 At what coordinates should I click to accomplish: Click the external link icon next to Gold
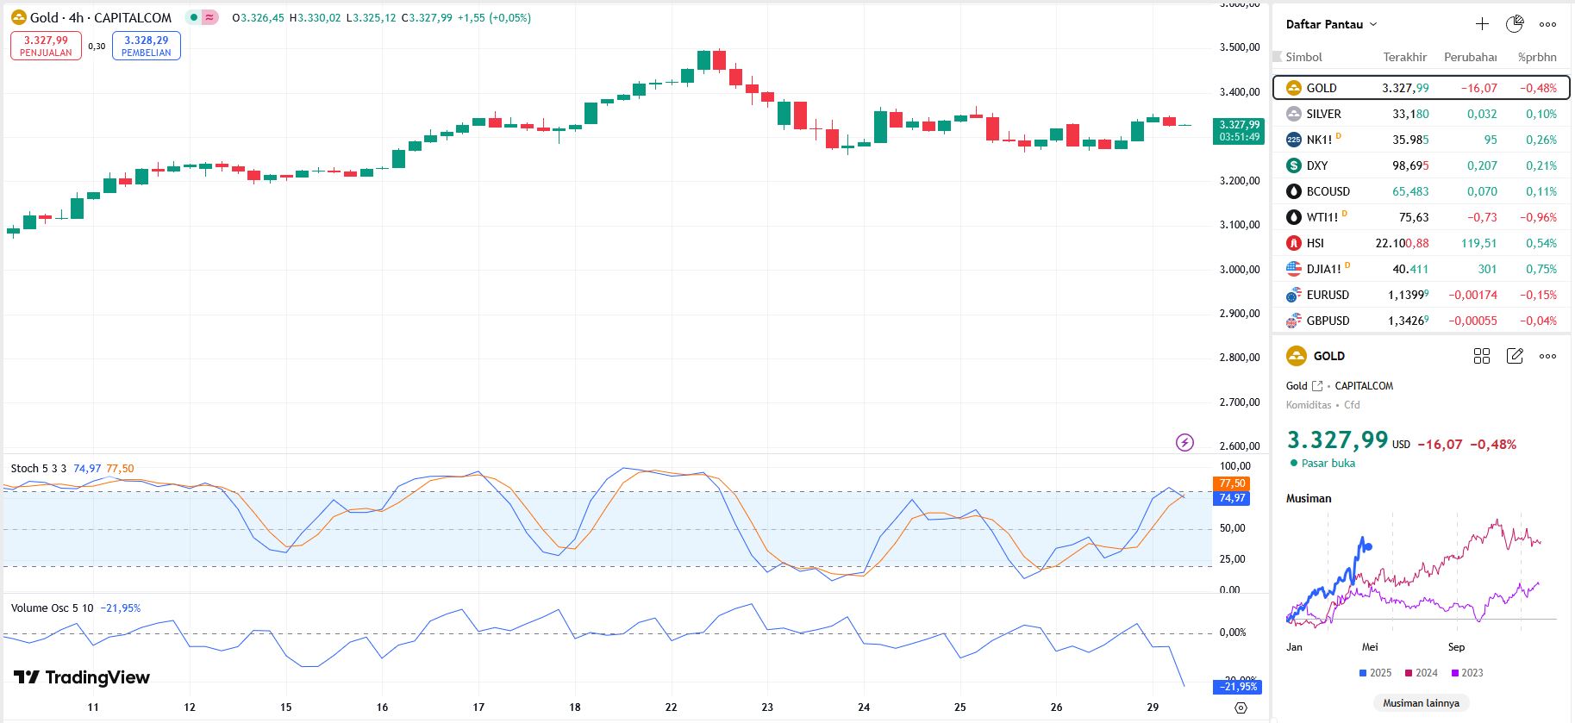(1316, 386)
